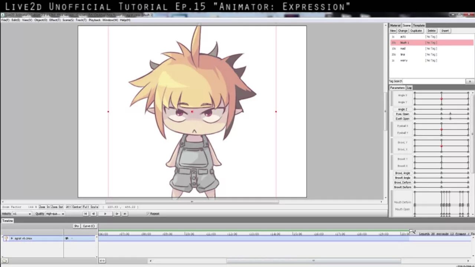This screenshot has height=267, width=475.
Task: Select the act1 scene row
Action: tap(432, 37)
